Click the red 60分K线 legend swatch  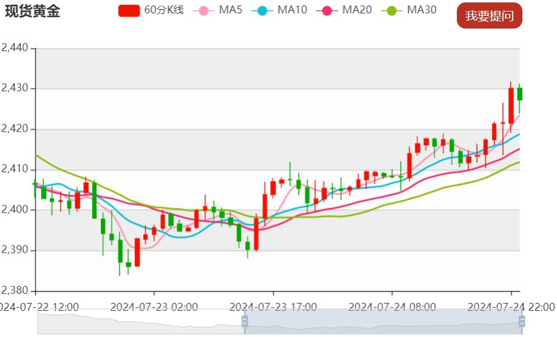129,11
